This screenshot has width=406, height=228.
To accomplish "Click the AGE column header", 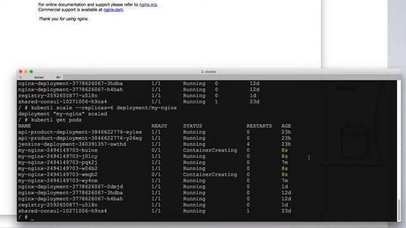I will 286,126.
